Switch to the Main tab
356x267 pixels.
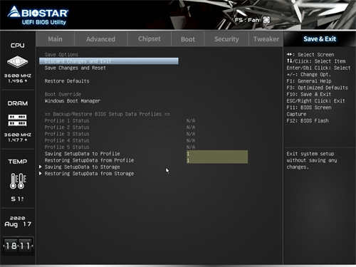tap(55, 39)
